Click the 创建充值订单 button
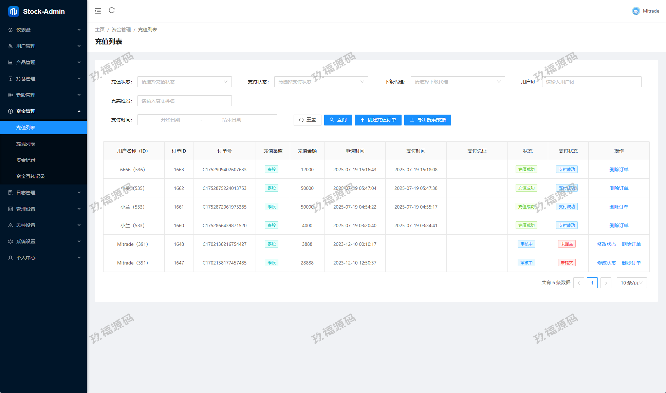The image size is (666, 393). (x=378, y=120)
